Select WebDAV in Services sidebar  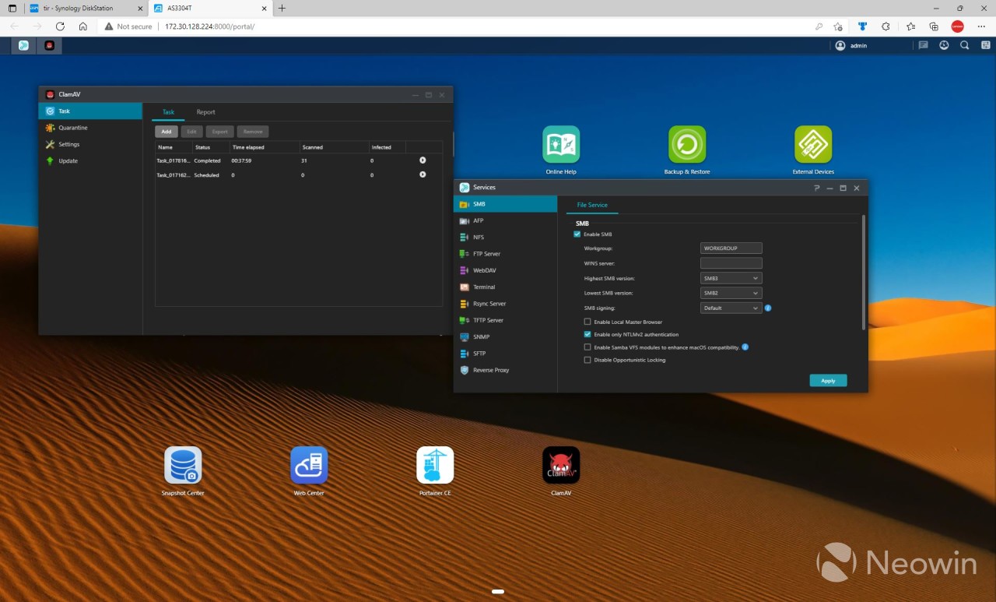[506, 271]
